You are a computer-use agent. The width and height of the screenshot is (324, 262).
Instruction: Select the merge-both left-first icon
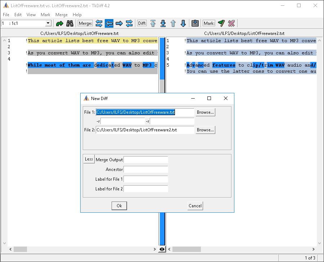tap(99, 23)
